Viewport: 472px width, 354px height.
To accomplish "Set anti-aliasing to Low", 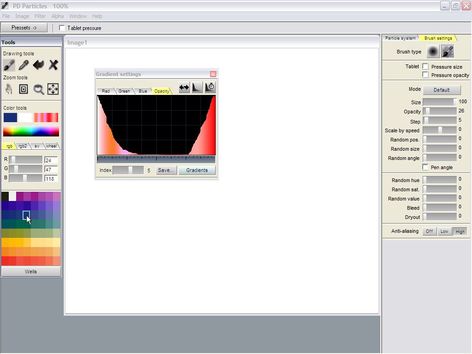I will [x=444, y=231].
